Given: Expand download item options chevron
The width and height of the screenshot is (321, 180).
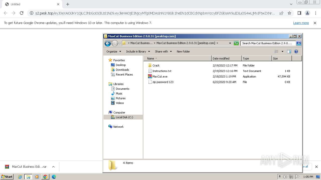Looking at the screenshot, I should coord(53,167).
